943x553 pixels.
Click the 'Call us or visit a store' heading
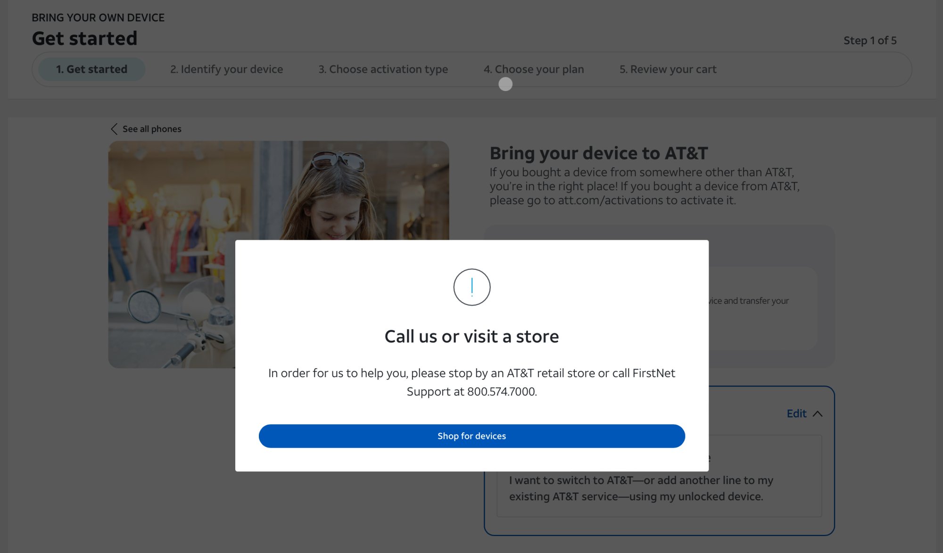(471, 336)
